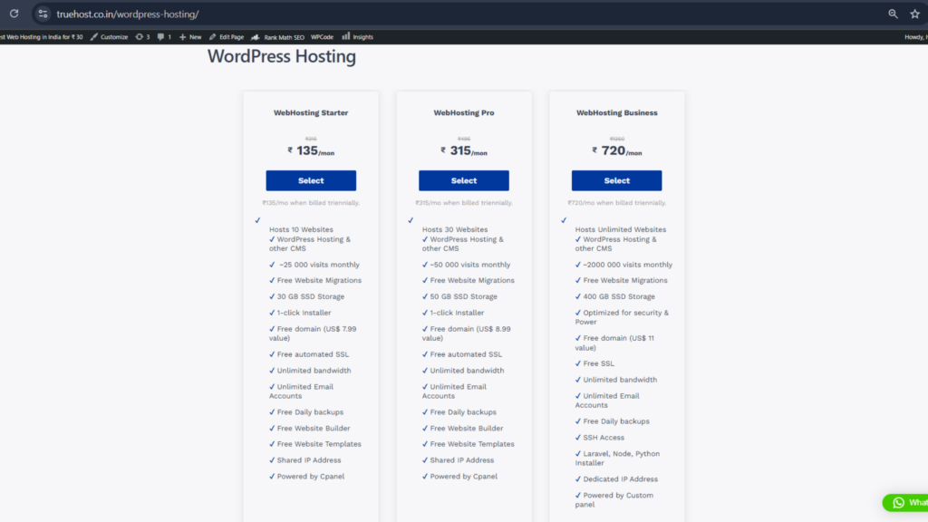
Task: Click the WebHosting Pro plan title
Action: coord(463,112)
